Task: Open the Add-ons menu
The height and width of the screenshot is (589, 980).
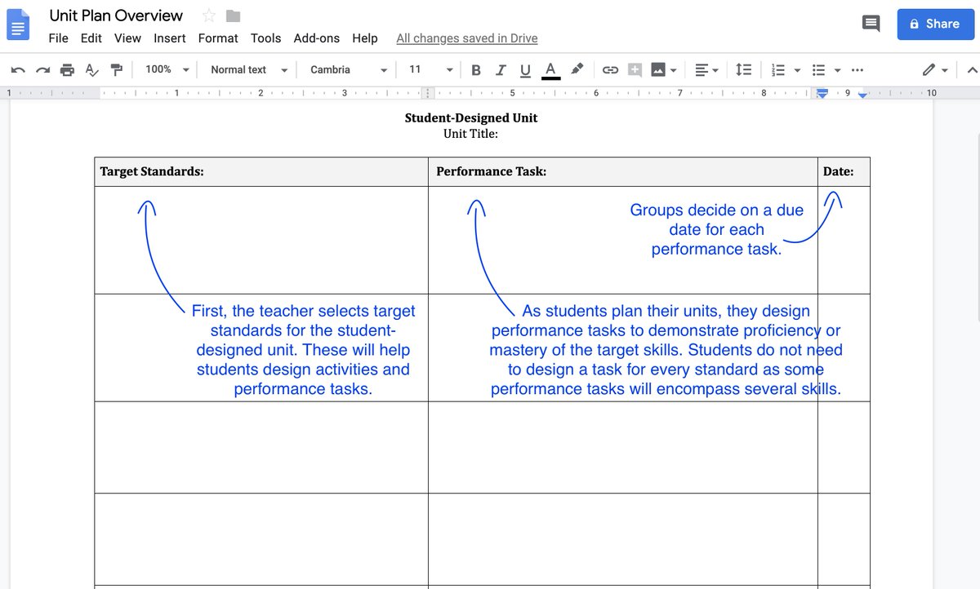Action: pos(317,38)
